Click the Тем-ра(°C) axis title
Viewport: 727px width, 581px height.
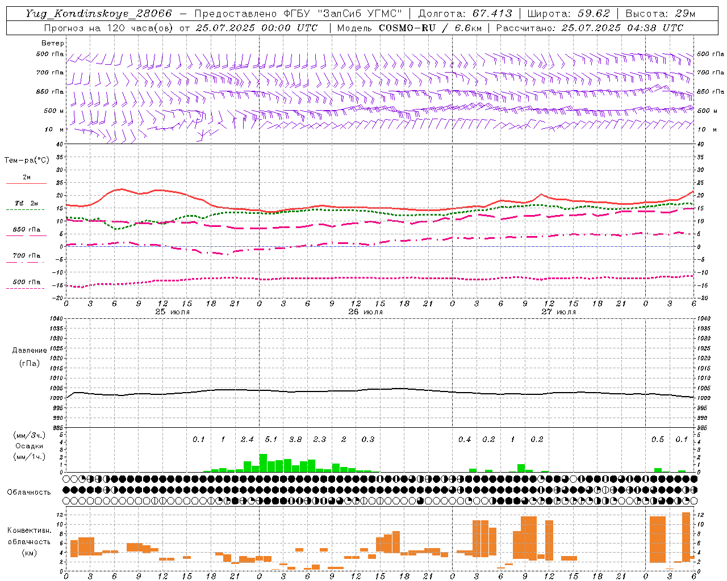point(27,161)
